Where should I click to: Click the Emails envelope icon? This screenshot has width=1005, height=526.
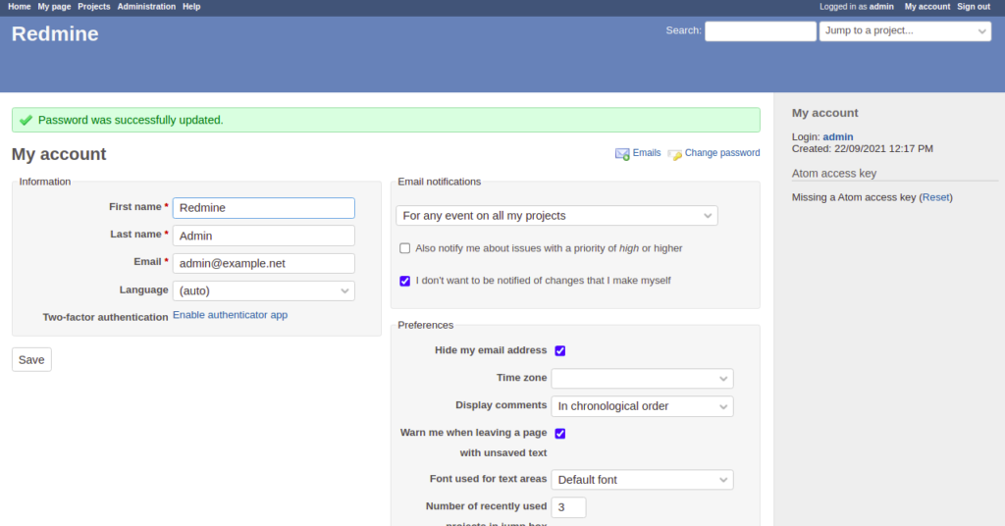(621, 154)
